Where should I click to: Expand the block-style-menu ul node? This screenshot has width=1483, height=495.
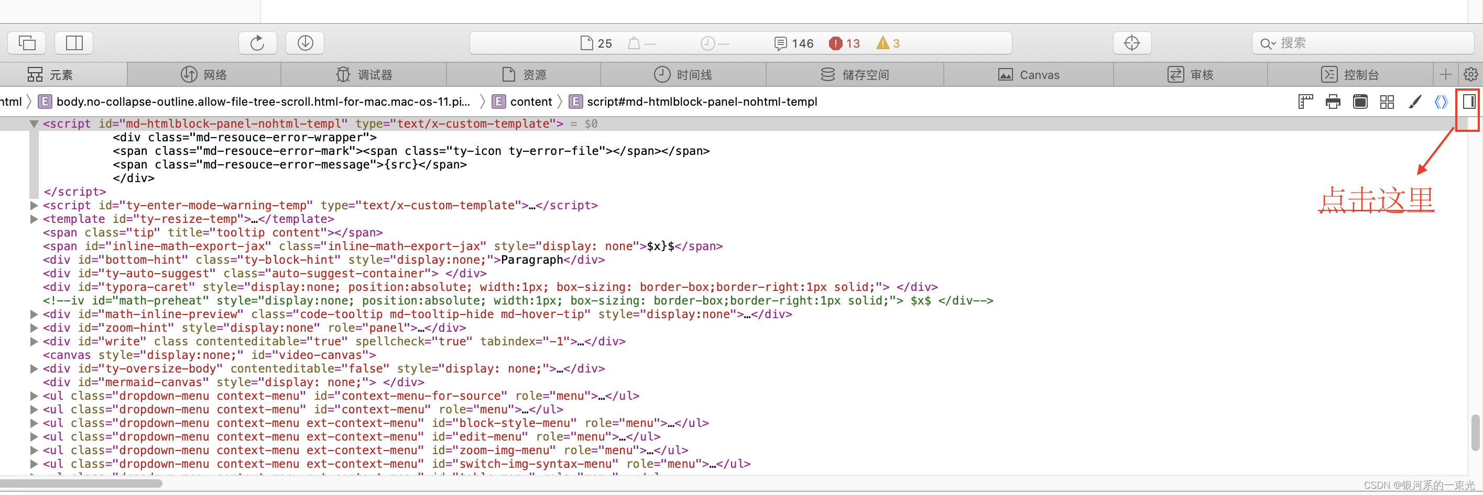pos(34,423)
